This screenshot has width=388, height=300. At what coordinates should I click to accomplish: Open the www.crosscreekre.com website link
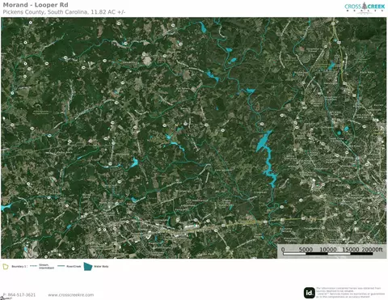pos(71,295)
